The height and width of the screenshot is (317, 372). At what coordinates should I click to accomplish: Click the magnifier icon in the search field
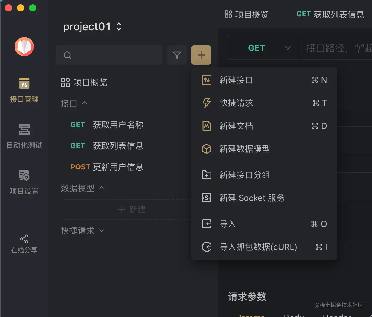coord(67,55)
